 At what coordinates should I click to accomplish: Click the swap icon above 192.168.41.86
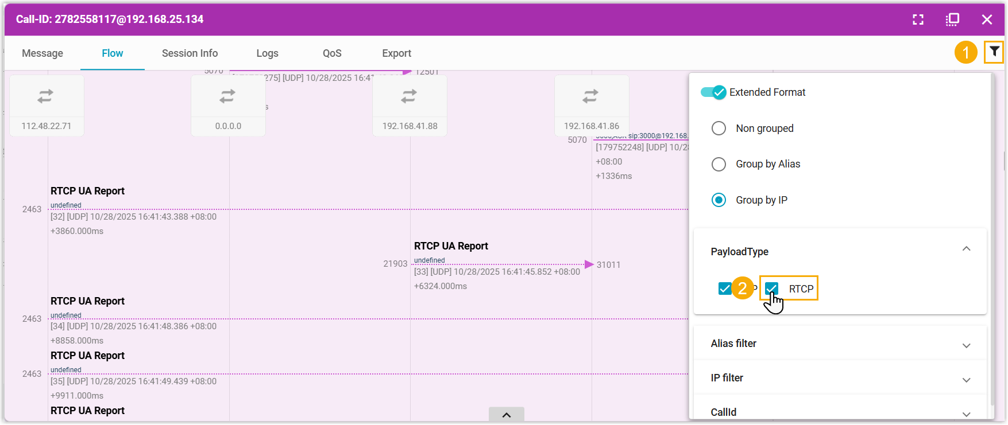(x=590, y=96)
